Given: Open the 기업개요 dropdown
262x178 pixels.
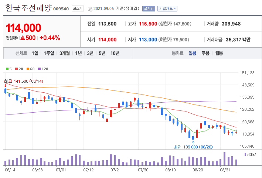Looking at the screenshot, I should 167,9.
